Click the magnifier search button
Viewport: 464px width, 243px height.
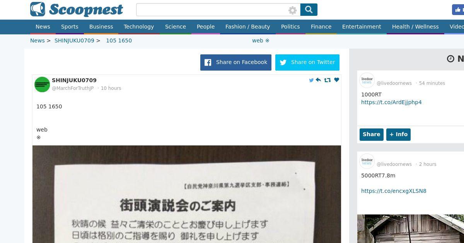[309, 10]
